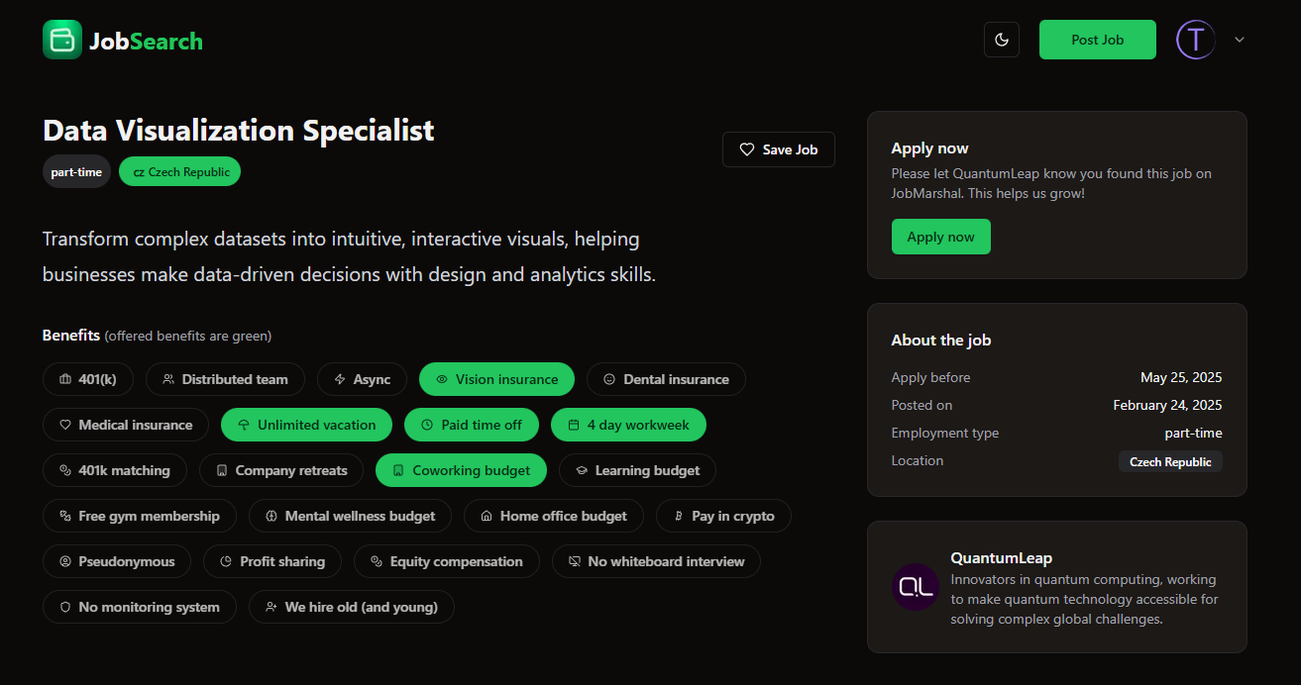This screenshot has width=1301, height=685.
Task: Click the JobSearch logo icon
Action: coord(61,39)
